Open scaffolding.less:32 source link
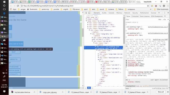The width and height of the screenshot is (170, 95). [x=160, y=88]
